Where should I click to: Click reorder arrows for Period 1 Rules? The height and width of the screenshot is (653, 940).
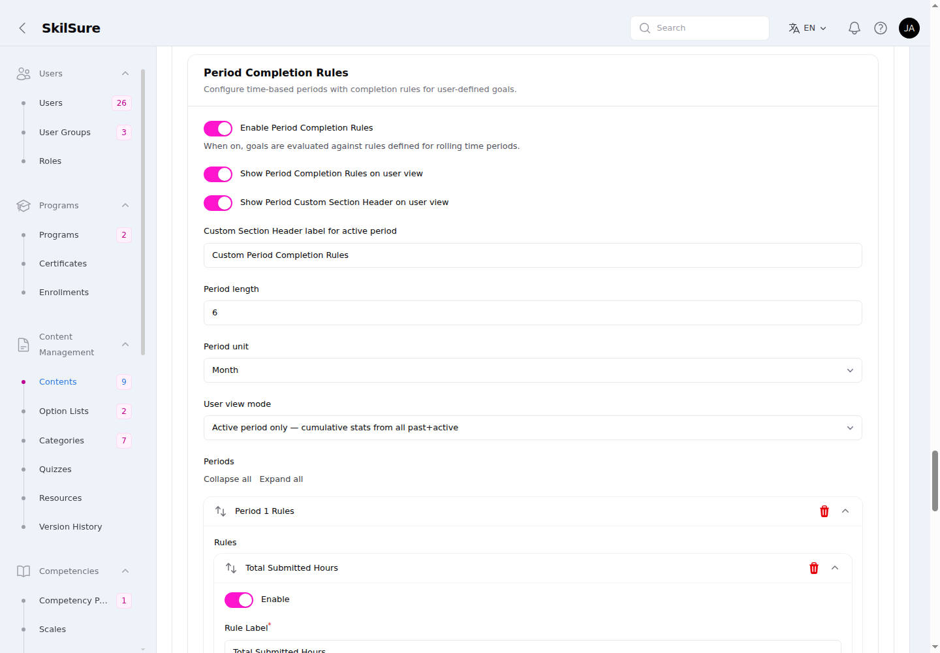tap(221, 511)
